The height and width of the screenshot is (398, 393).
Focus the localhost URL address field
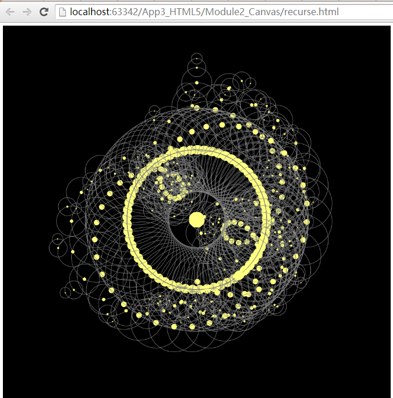coord(224,12)
